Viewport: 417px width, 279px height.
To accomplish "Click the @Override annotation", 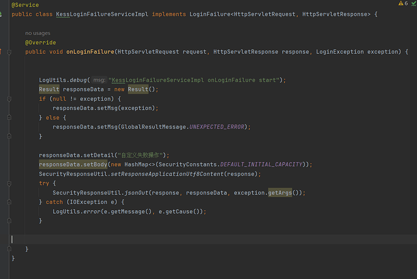I will coord(40,43).
